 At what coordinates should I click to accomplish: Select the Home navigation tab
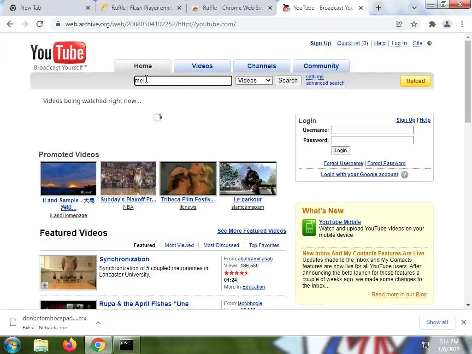tap(143, 66)
